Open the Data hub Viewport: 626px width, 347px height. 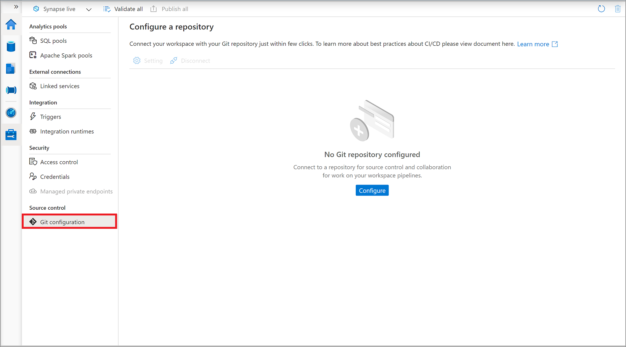tap(11, 47)
